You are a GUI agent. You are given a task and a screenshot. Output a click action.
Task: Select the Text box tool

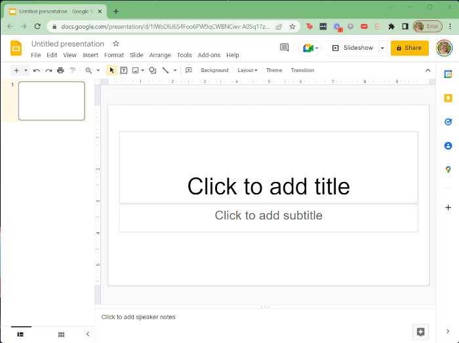(124, 71)
